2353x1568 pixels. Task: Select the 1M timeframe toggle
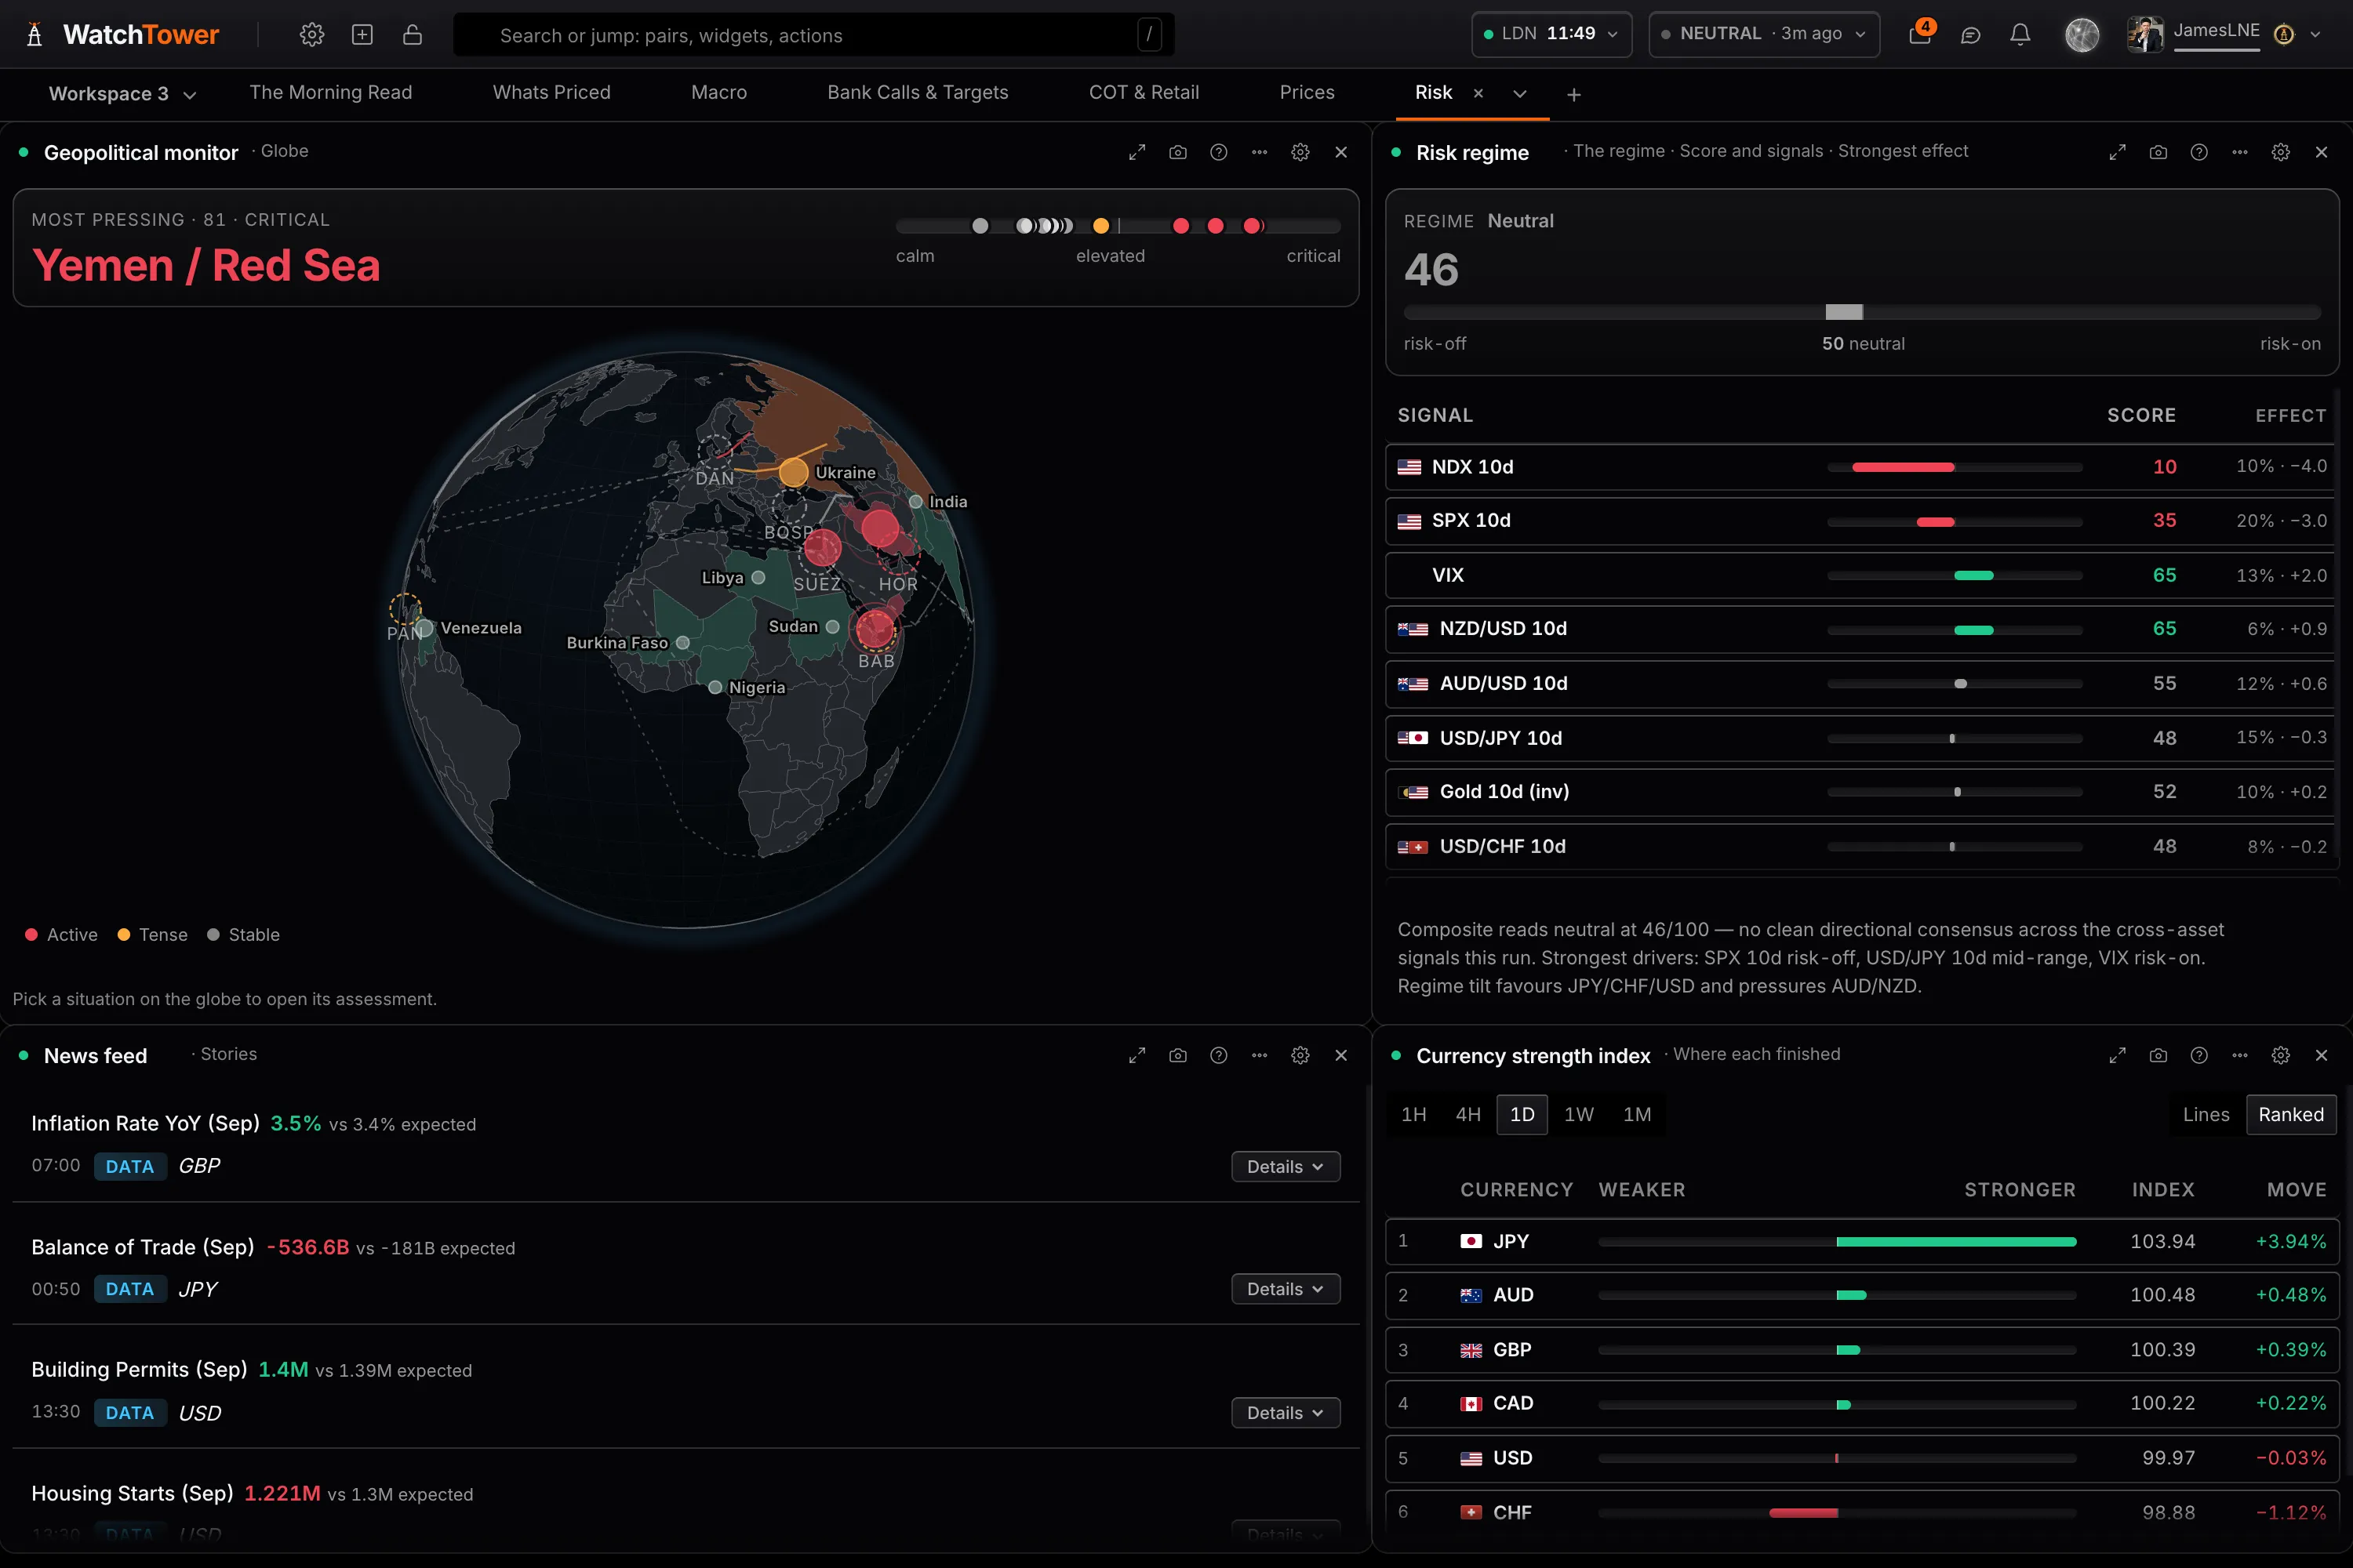[x=1637, y=1114]
